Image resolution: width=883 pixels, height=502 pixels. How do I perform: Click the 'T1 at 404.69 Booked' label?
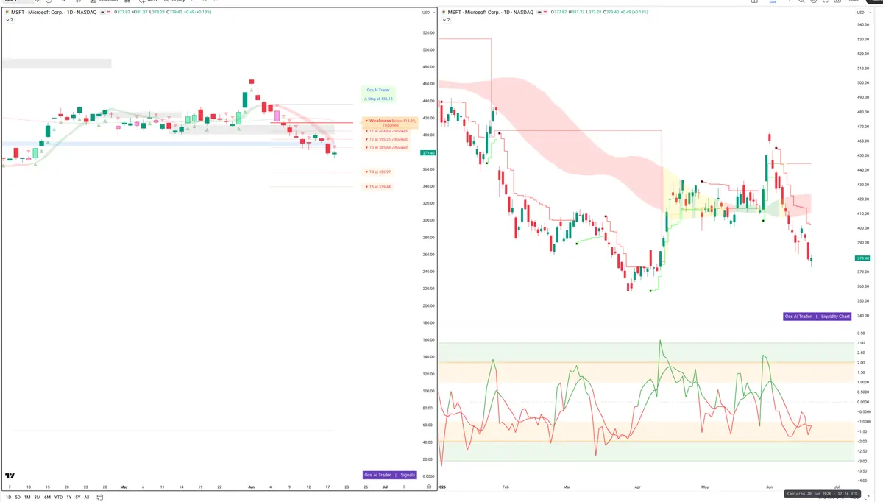point(386,131)
